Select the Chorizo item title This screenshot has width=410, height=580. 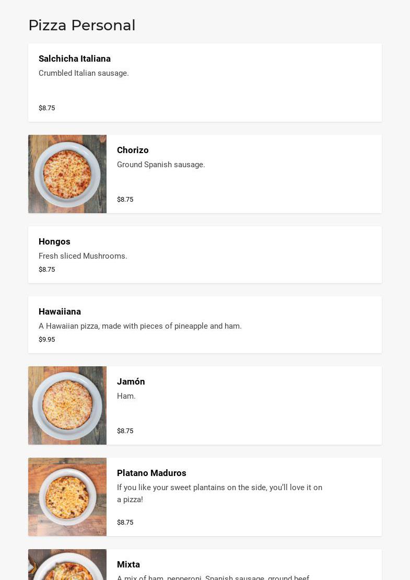(x=133, y=150)
